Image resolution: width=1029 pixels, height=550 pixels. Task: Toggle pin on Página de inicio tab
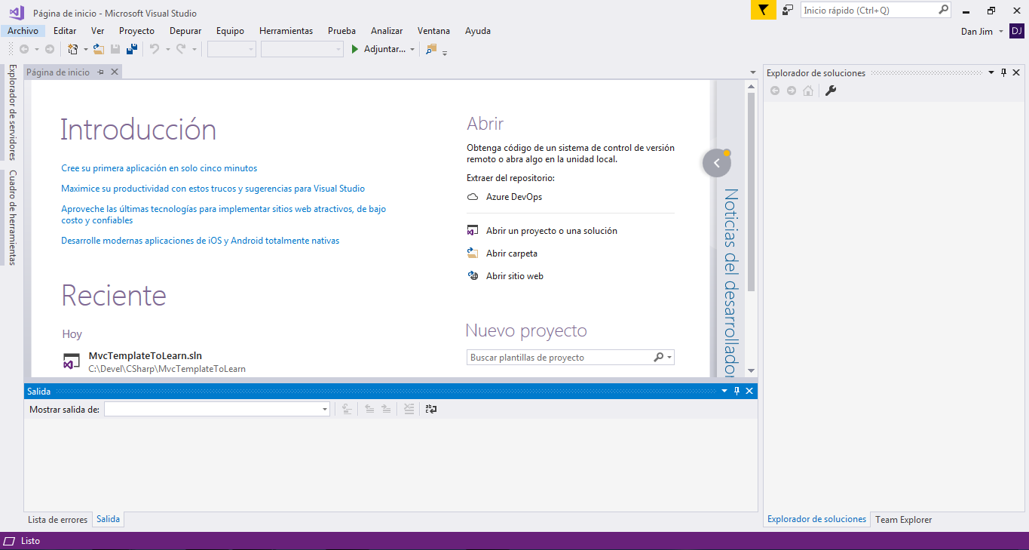[x=101, y=72]
